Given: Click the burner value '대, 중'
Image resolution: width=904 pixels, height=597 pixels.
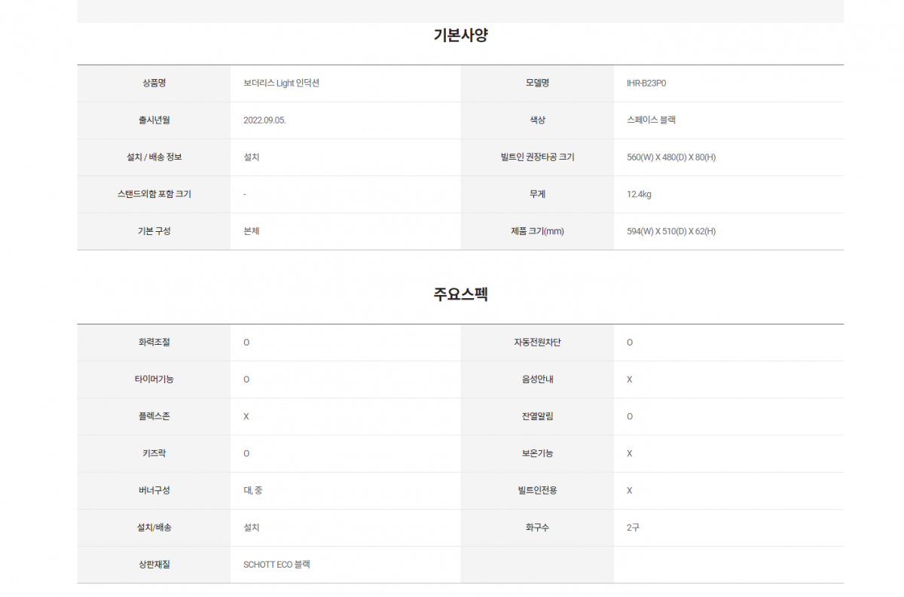Looking at the screenshot, I should coord(253,491).
